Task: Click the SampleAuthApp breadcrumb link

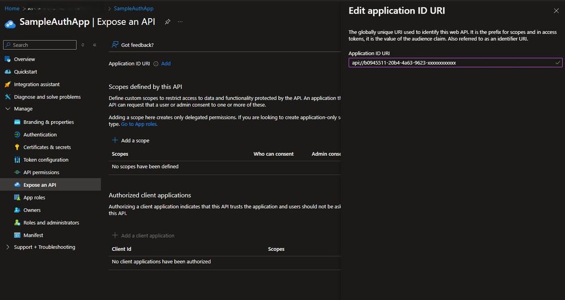Action: [133, 8]
